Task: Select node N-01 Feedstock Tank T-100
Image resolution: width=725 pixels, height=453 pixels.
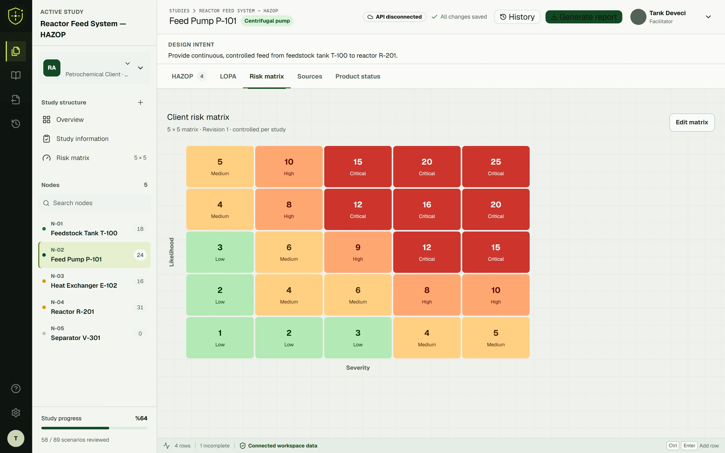Action: click(94, 229)
